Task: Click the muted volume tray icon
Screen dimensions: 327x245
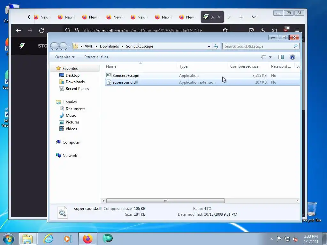Action: click(x=295, y=239)
